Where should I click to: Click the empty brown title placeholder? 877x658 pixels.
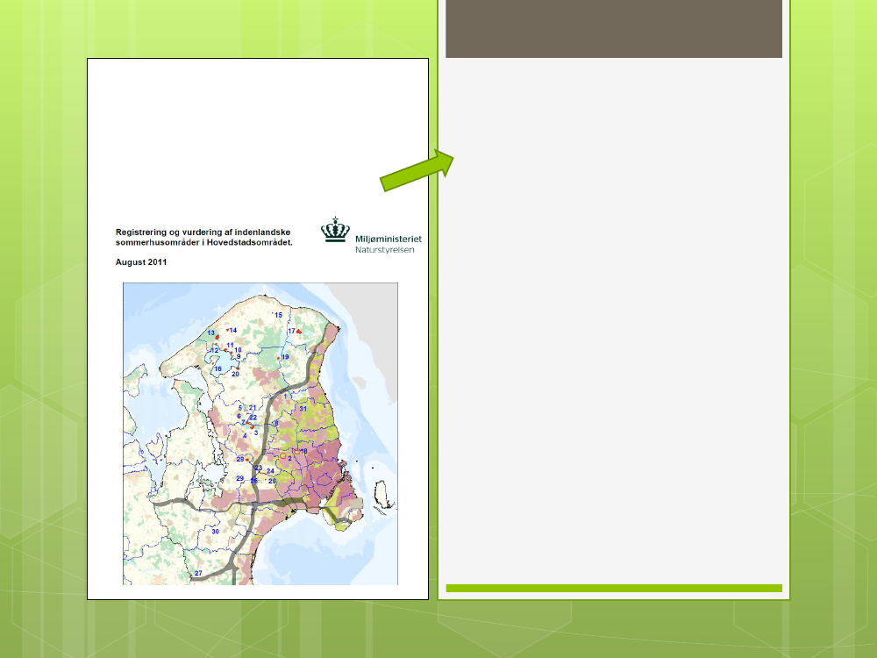(614, 29)
